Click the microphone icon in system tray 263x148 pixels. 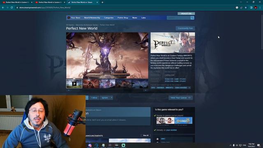point(234,145)
